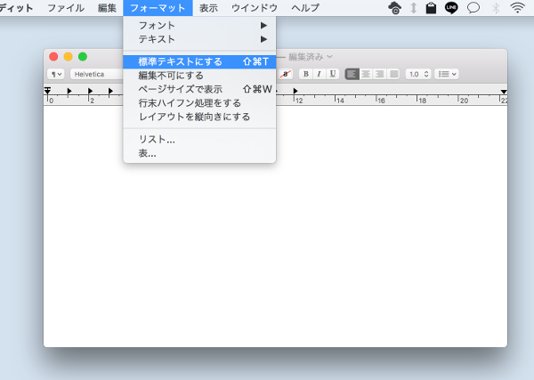
Task: Open the strikethrough text color swatch
Action: (286, 74)
